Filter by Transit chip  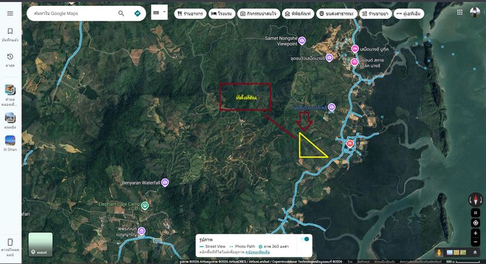[x=337, y=14]
